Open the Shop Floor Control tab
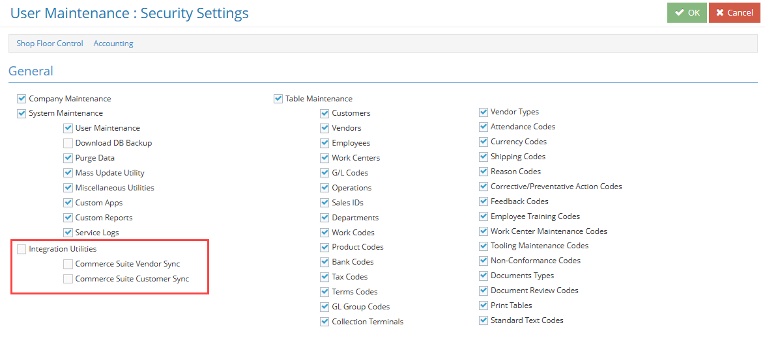This screenshot has height=338, width=765. [x=50, y=44]
